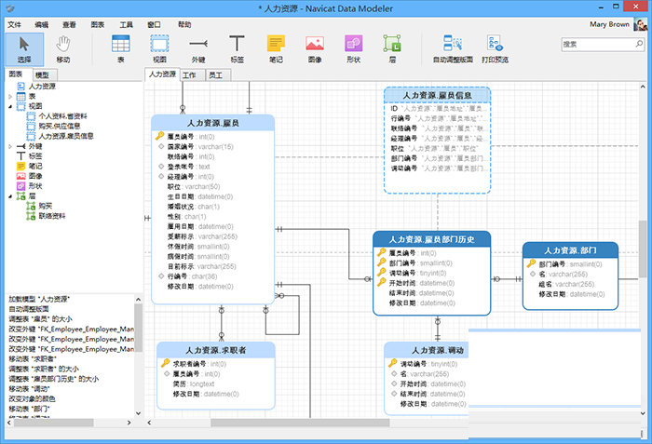Click the history panel scroll-right arrow
This screenshot has height=444, width=652.
129,423
